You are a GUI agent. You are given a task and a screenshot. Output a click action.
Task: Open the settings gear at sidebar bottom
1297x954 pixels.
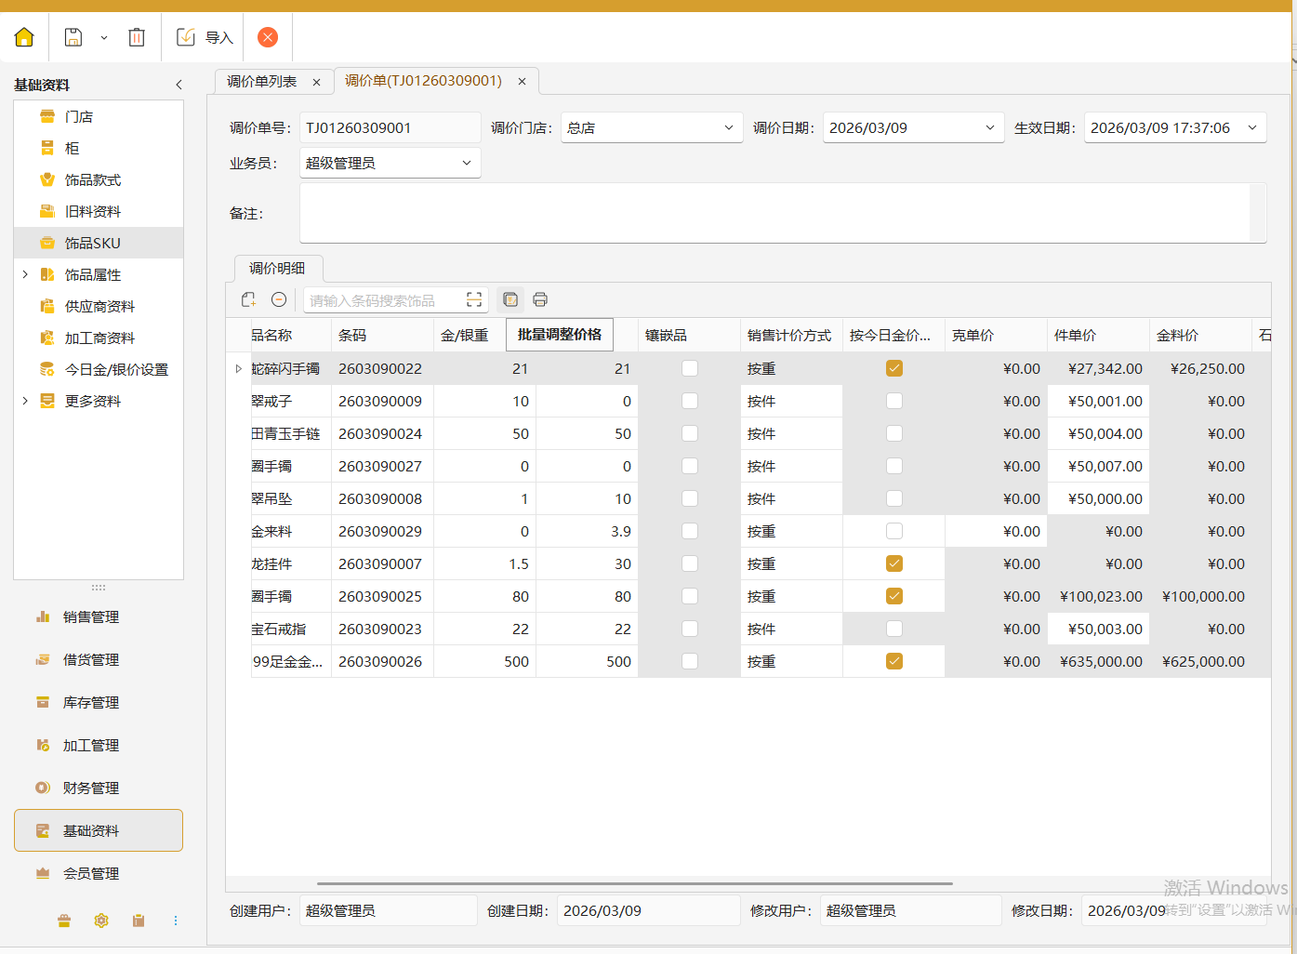[100, 921]
